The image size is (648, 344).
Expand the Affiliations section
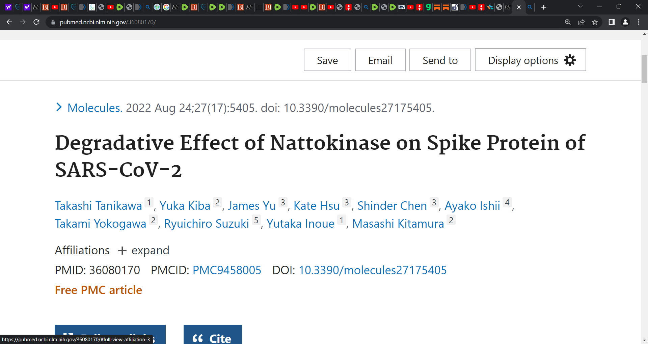[144, 251]
